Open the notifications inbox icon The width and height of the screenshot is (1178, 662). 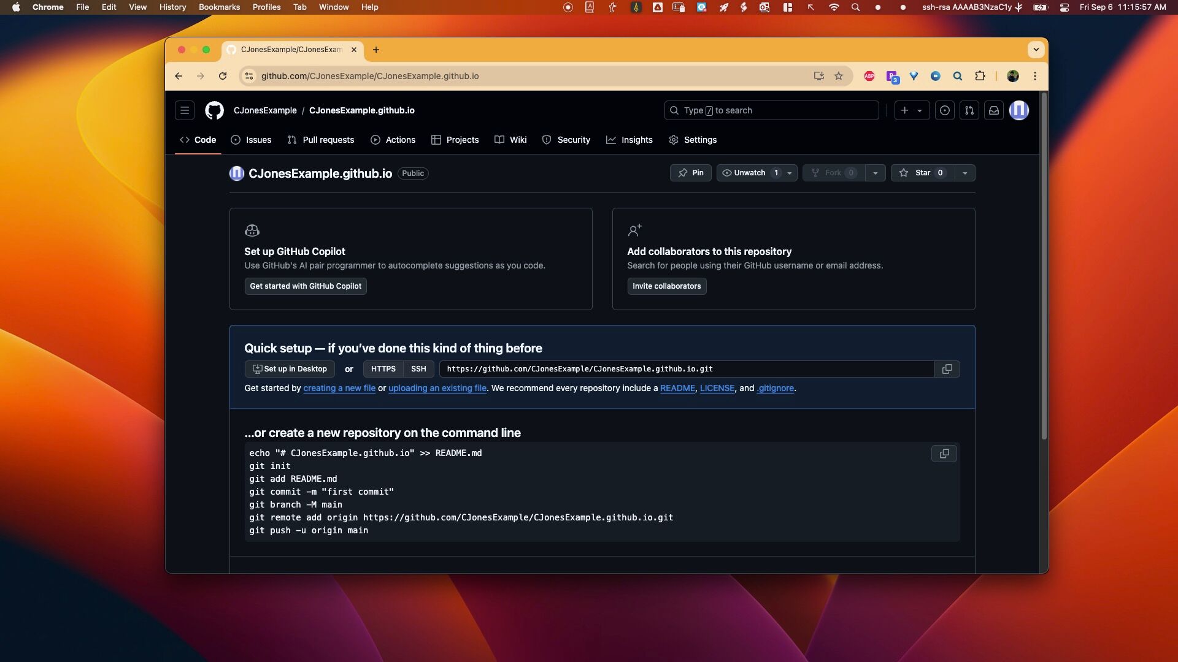993,110
